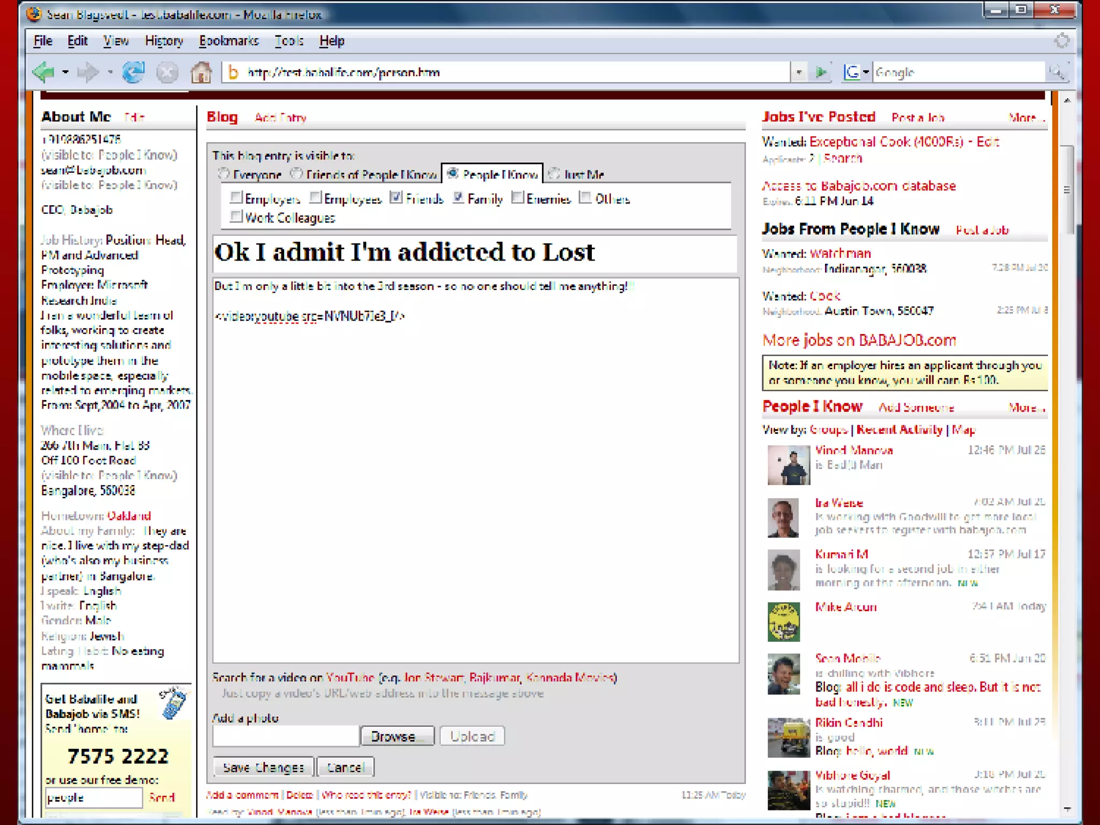Image resolution: width=1100 pixels, height=825 pixels.
Task: Click the green Go arrow beside the URL
Action: click(821, 72)
